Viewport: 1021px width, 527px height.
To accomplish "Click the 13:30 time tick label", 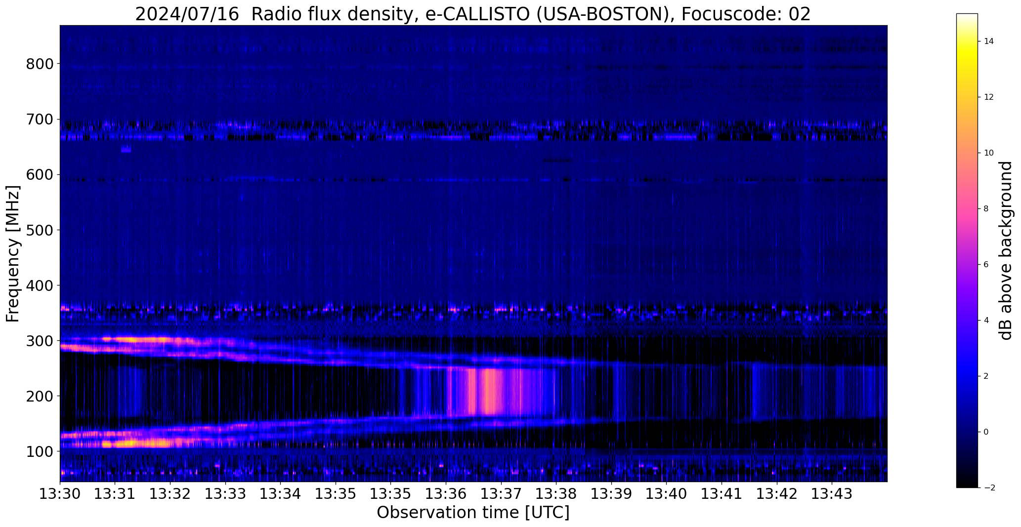I will [x=60, y=494].
